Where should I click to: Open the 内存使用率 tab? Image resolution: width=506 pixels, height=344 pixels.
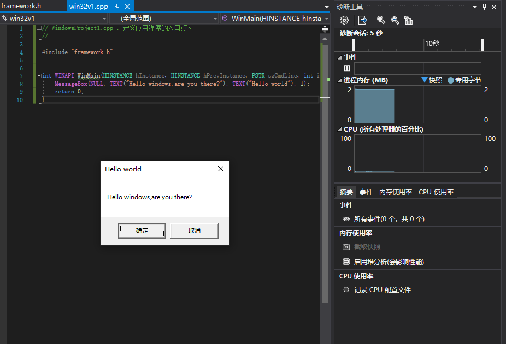click(x=396, y=192)
